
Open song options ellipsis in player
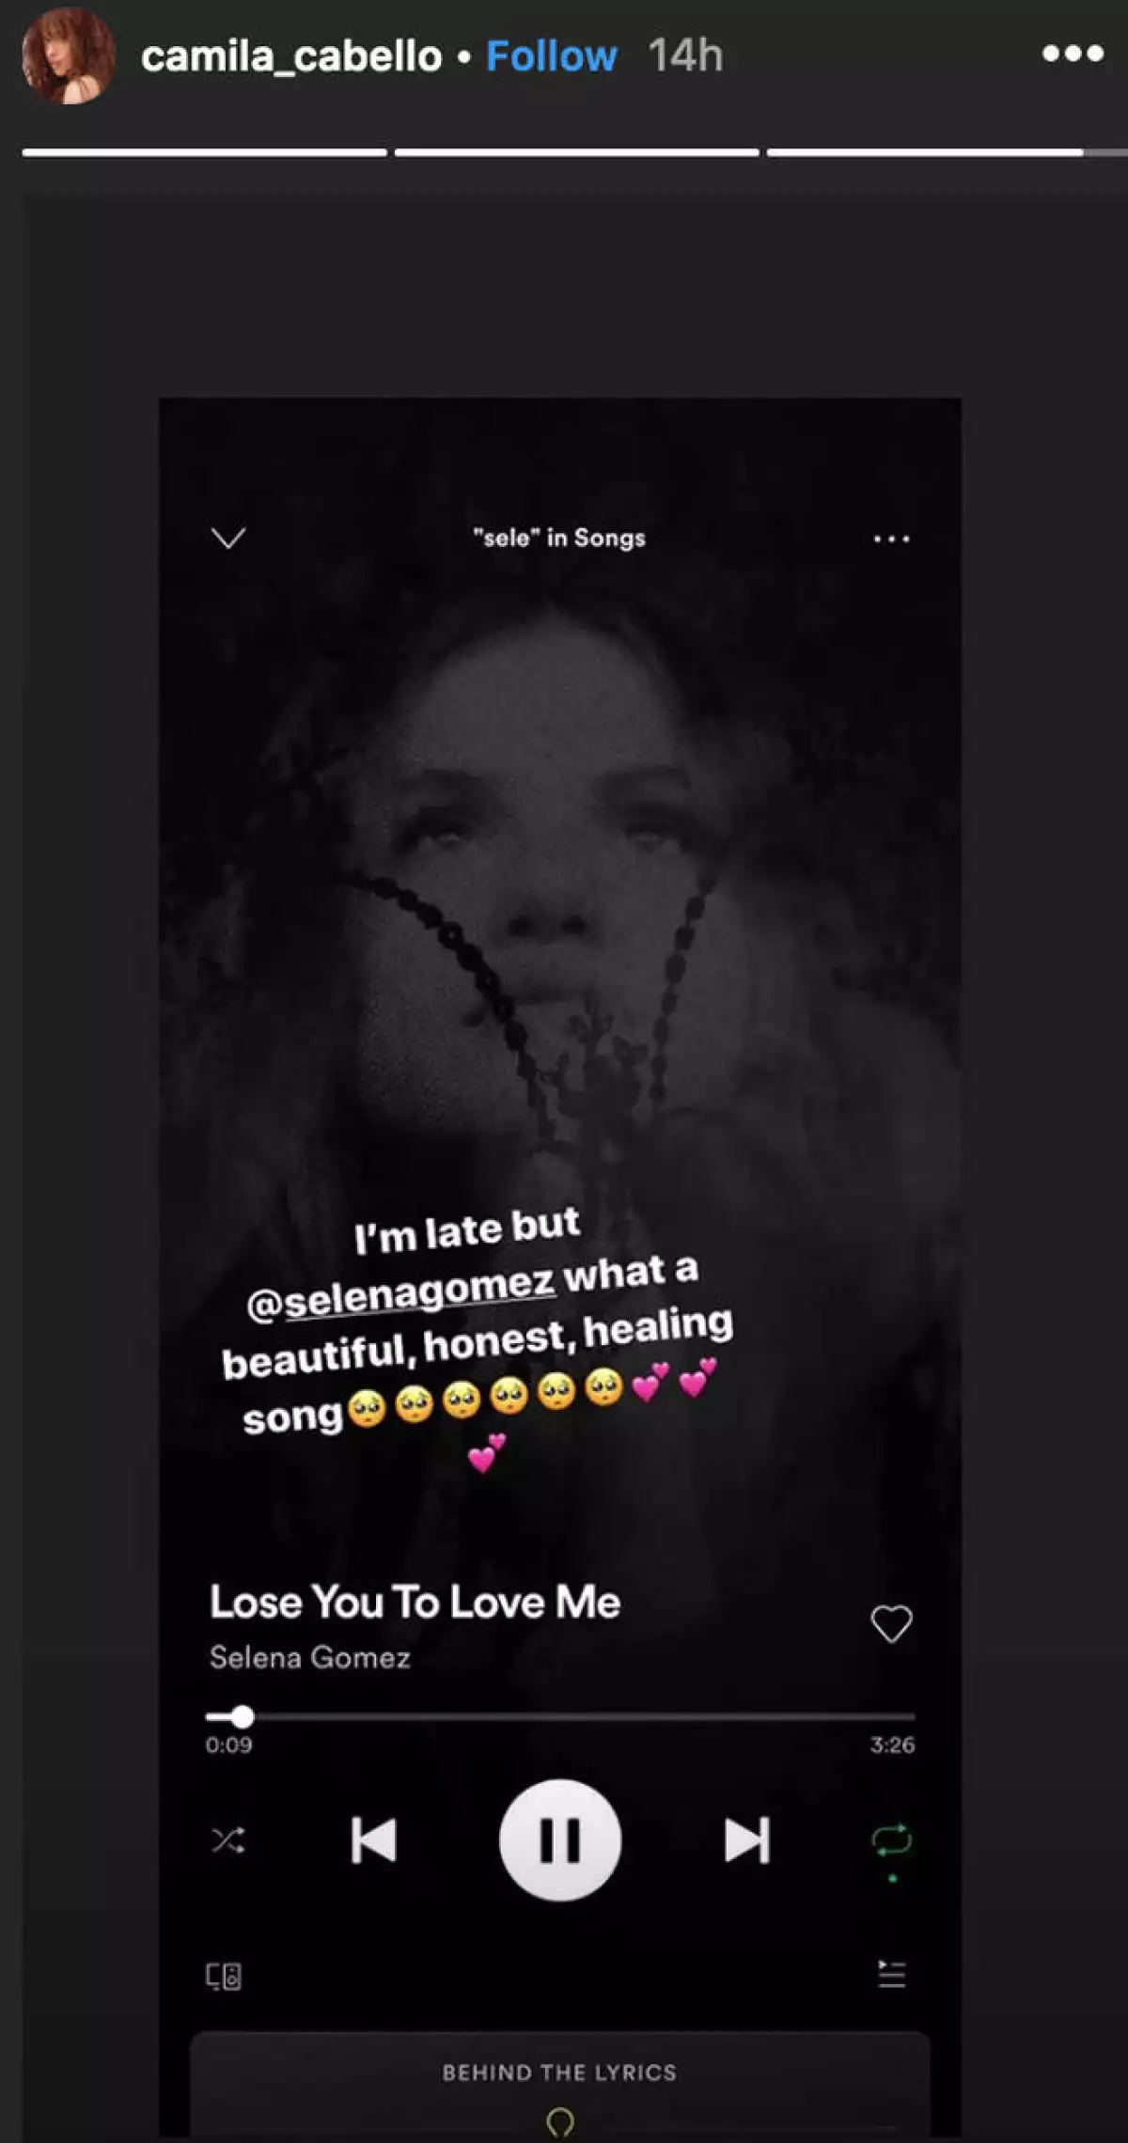(x=891, y=539)
